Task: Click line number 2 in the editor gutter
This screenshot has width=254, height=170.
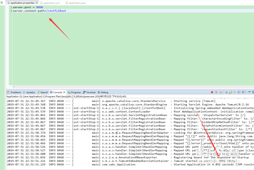Action: tap(11, 11)
